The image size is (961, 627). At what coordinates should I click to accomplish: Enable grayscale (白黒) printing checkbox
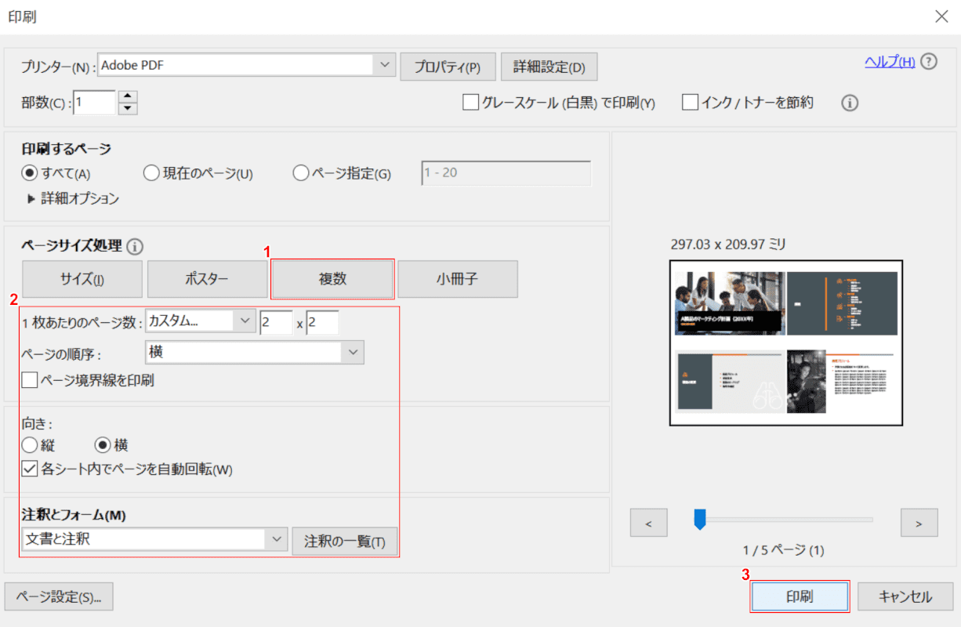[x=470, y=103]
